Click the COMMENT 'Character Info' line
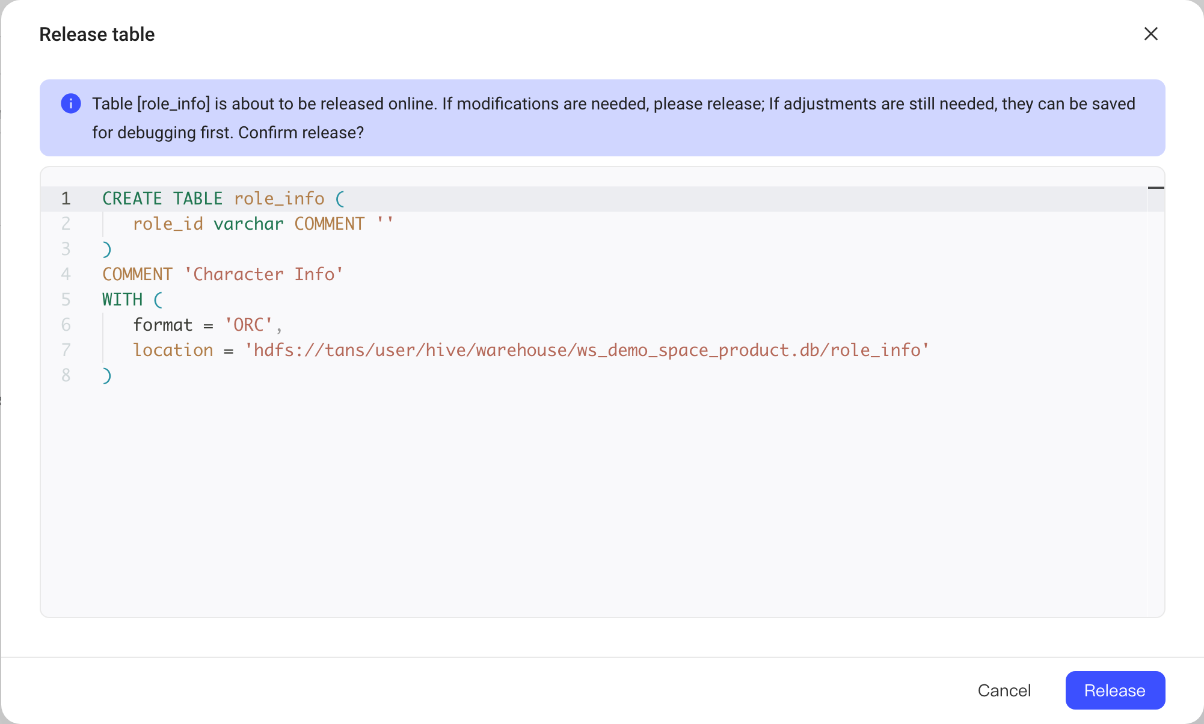This screenshot has height=724, width=1204. click(223, 274)
